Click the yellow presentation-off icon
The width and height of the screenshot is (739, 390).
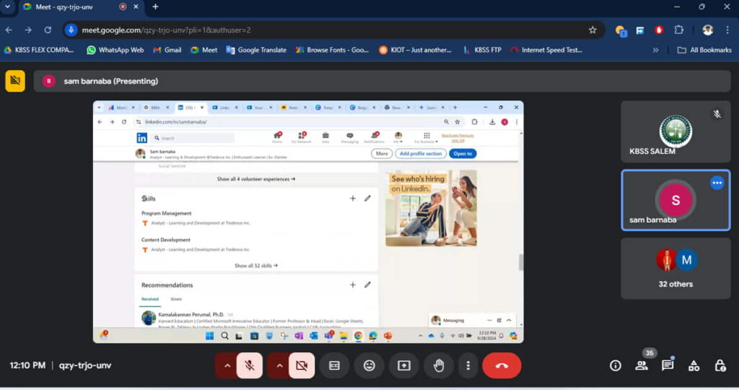click(x=15, y=81)
